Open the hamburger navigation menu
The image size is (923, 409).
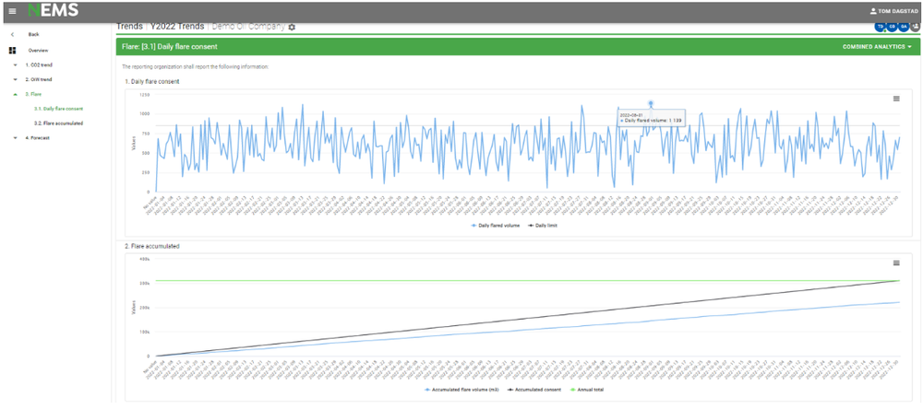tap(12, 11)
